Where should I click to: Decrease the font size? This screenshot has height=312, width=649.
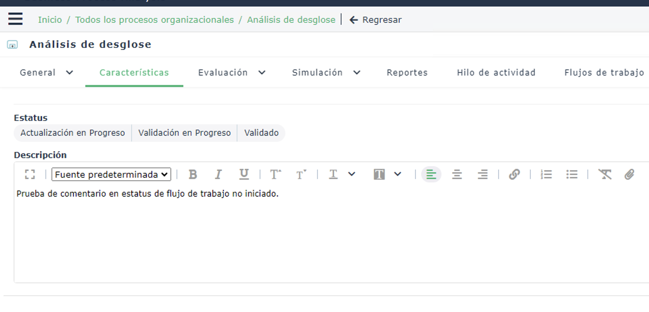[x=301, y=175]
